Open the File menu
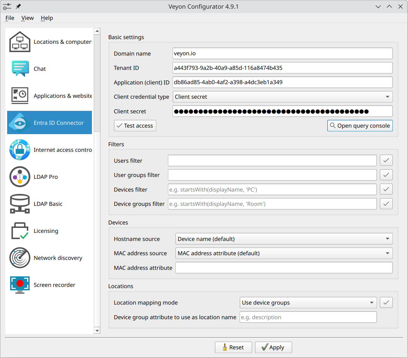Viewport: 408px width, 358px height. tap(10, 18)
